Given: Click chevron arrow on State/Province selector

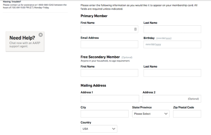Looking at the screenshot, I should 166,114.
